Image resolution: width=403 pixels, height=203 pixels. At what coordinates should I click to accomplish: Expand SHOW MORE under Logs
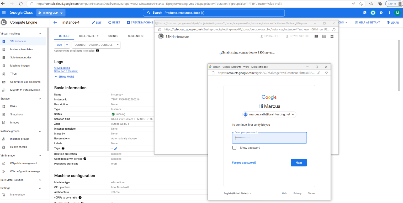click(x=64, y=76)
